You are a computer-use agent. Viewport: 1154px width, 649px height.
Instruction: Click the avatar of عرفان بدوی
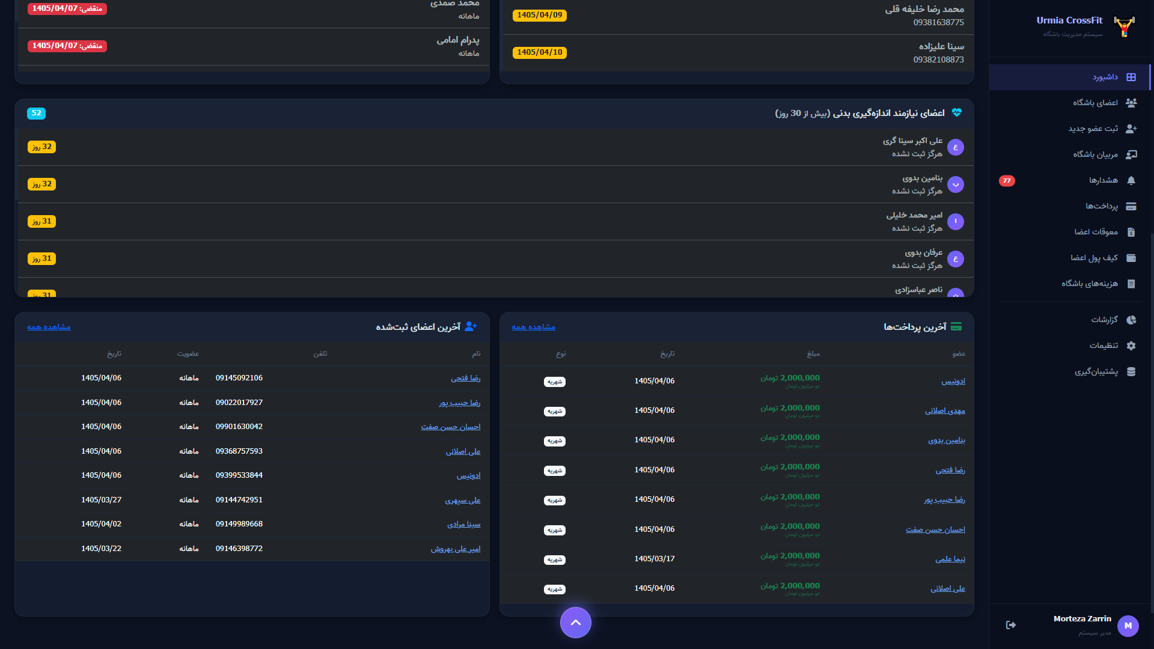956,259
